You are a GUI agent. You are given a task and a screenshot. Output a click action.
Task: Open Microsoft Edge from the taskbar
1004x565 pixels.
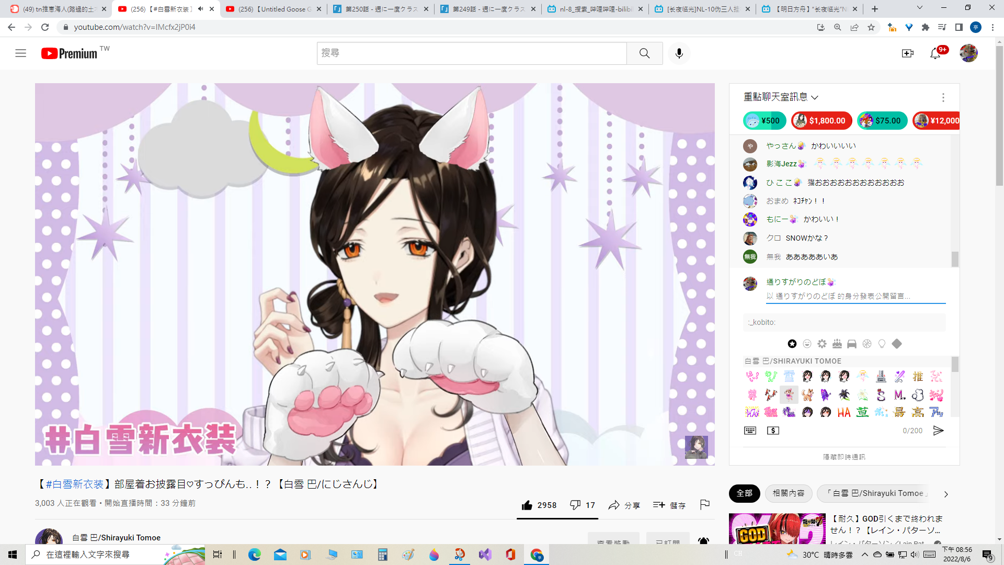point(255,555)
